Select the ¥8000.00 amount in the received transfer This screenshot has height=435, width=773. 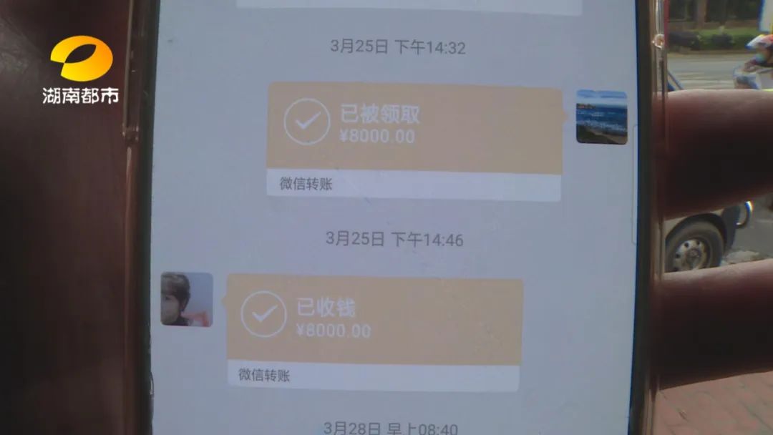click(334, 330)
